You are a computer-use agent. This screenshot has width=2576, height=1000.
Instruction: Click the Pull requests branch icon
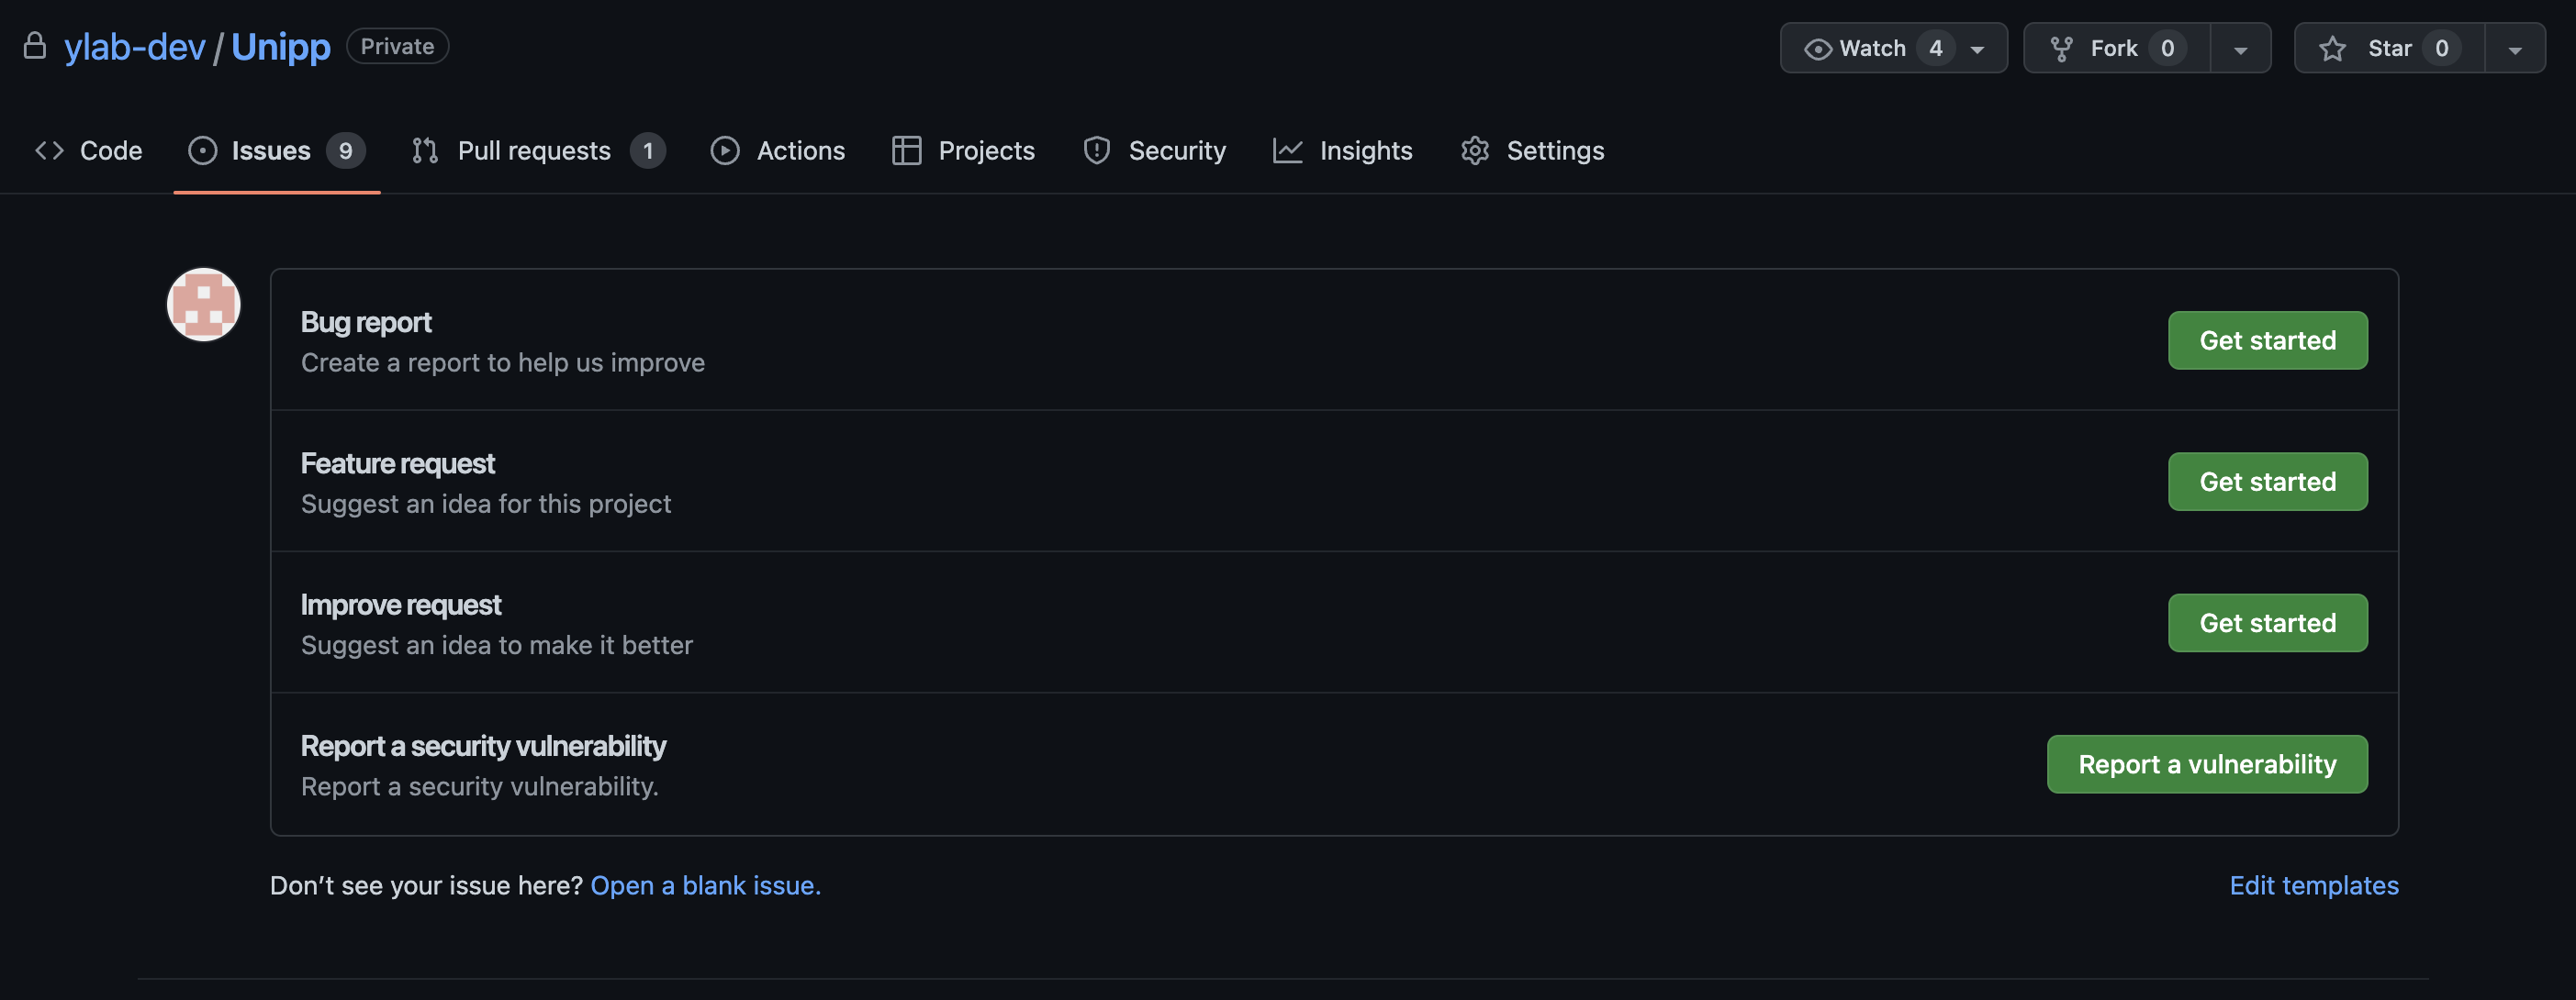[425, 150]
